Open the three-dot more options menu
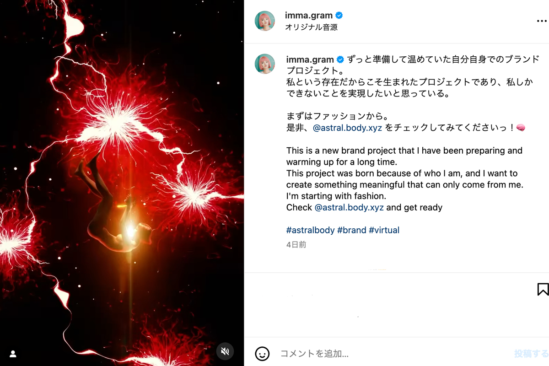 (542, 21)
